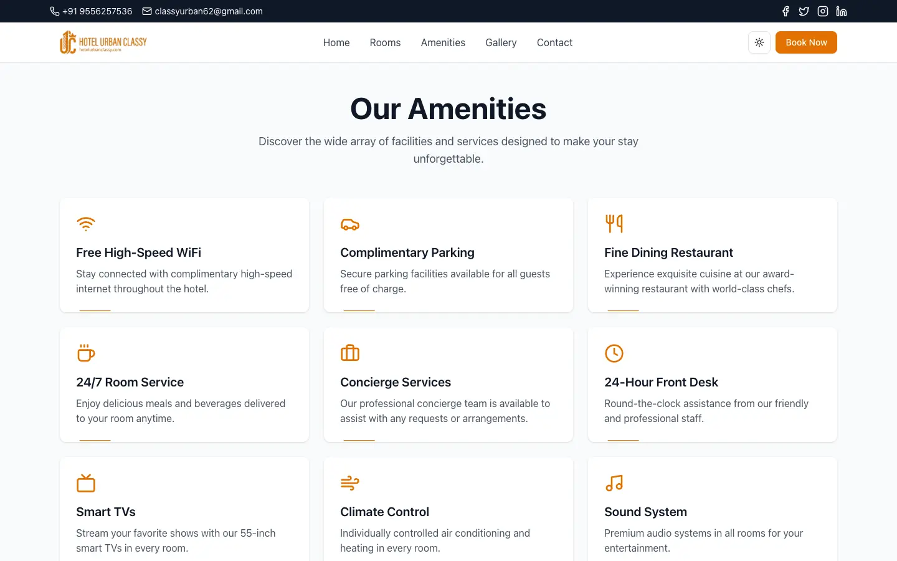Select Amenities in the navbar
The width and height of the screenshot is (897, 561).
443,42
